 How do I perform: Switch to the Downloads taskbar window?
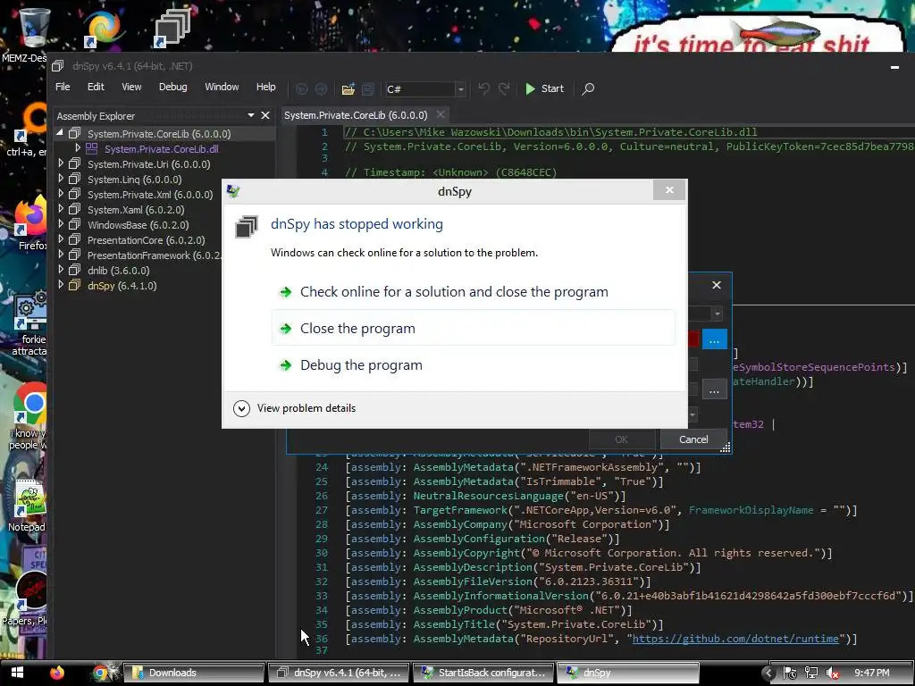pos(194,673)
